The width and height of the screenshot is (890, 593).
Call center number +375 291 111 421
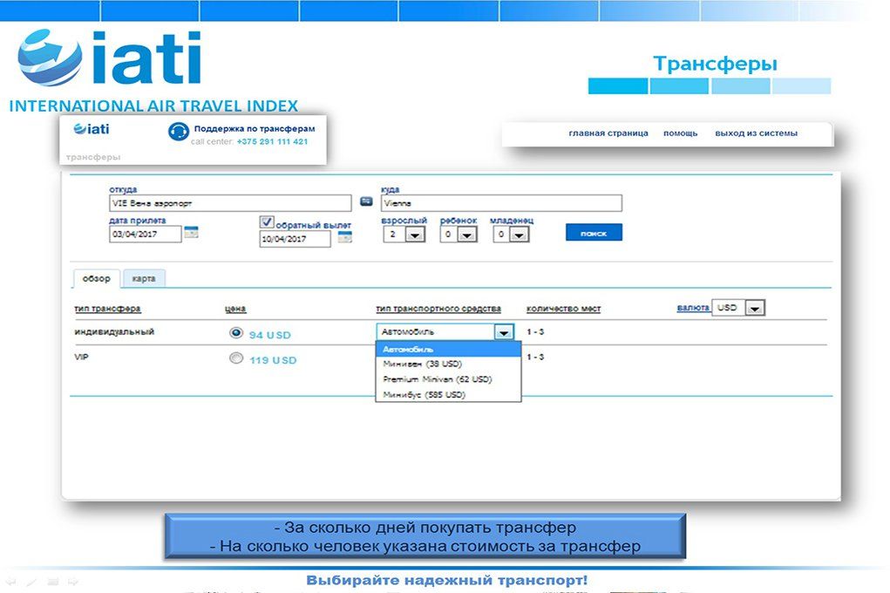273,141
